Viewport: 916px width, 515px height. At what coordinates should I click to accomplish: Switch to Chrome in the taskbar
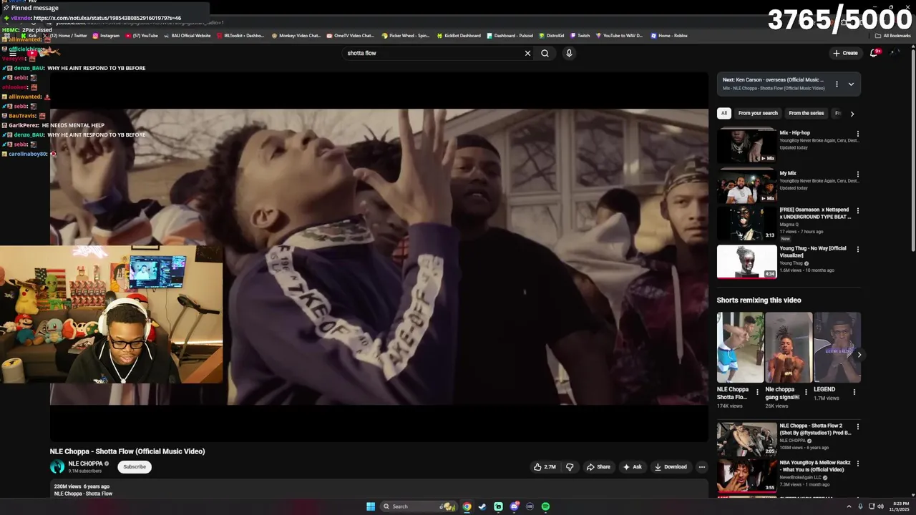(467, 506)
